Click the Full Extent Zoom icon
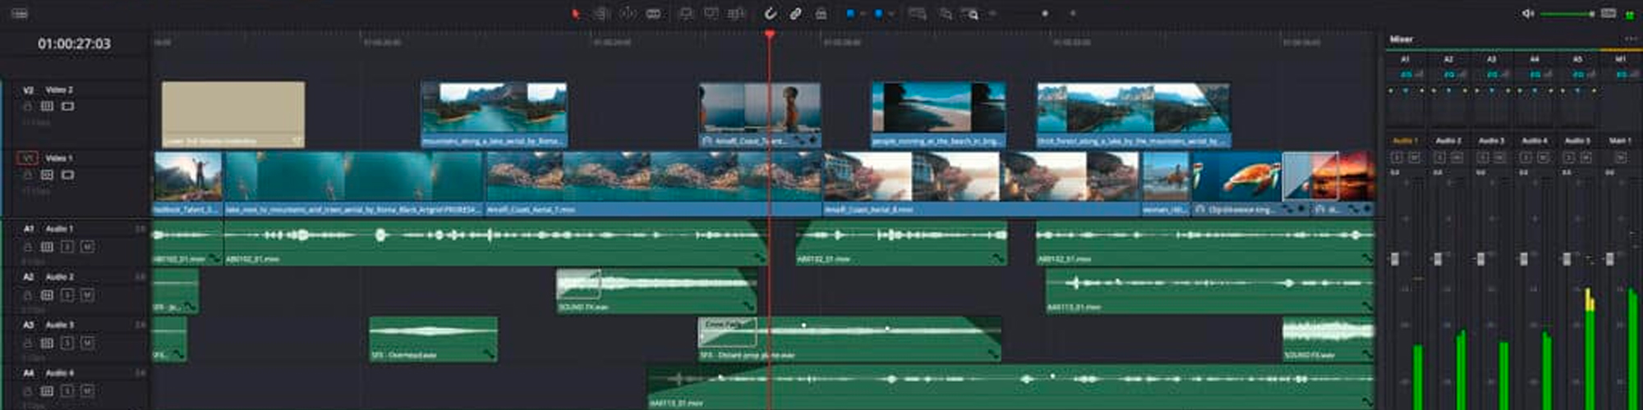This screenshot has height=410, width=1643. (918, 14)
